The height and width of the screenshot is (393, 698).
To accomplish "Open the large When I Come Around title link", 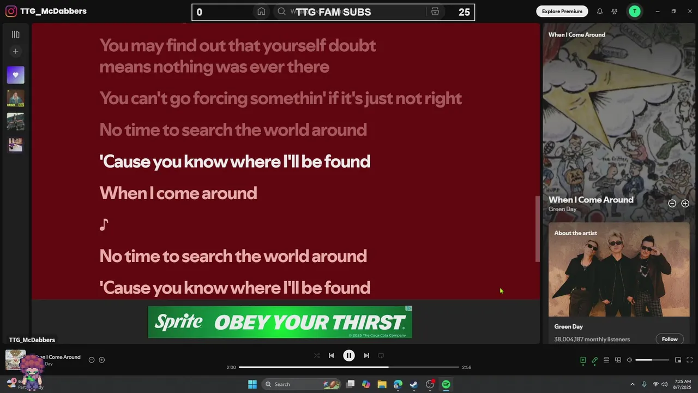I will [591, 200].
